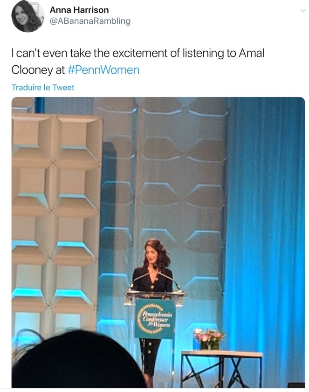Image resolution: width=309 pixels, height=392 pixels.
Task: Open the attached stage photo
Action: [x=158, y=242]
